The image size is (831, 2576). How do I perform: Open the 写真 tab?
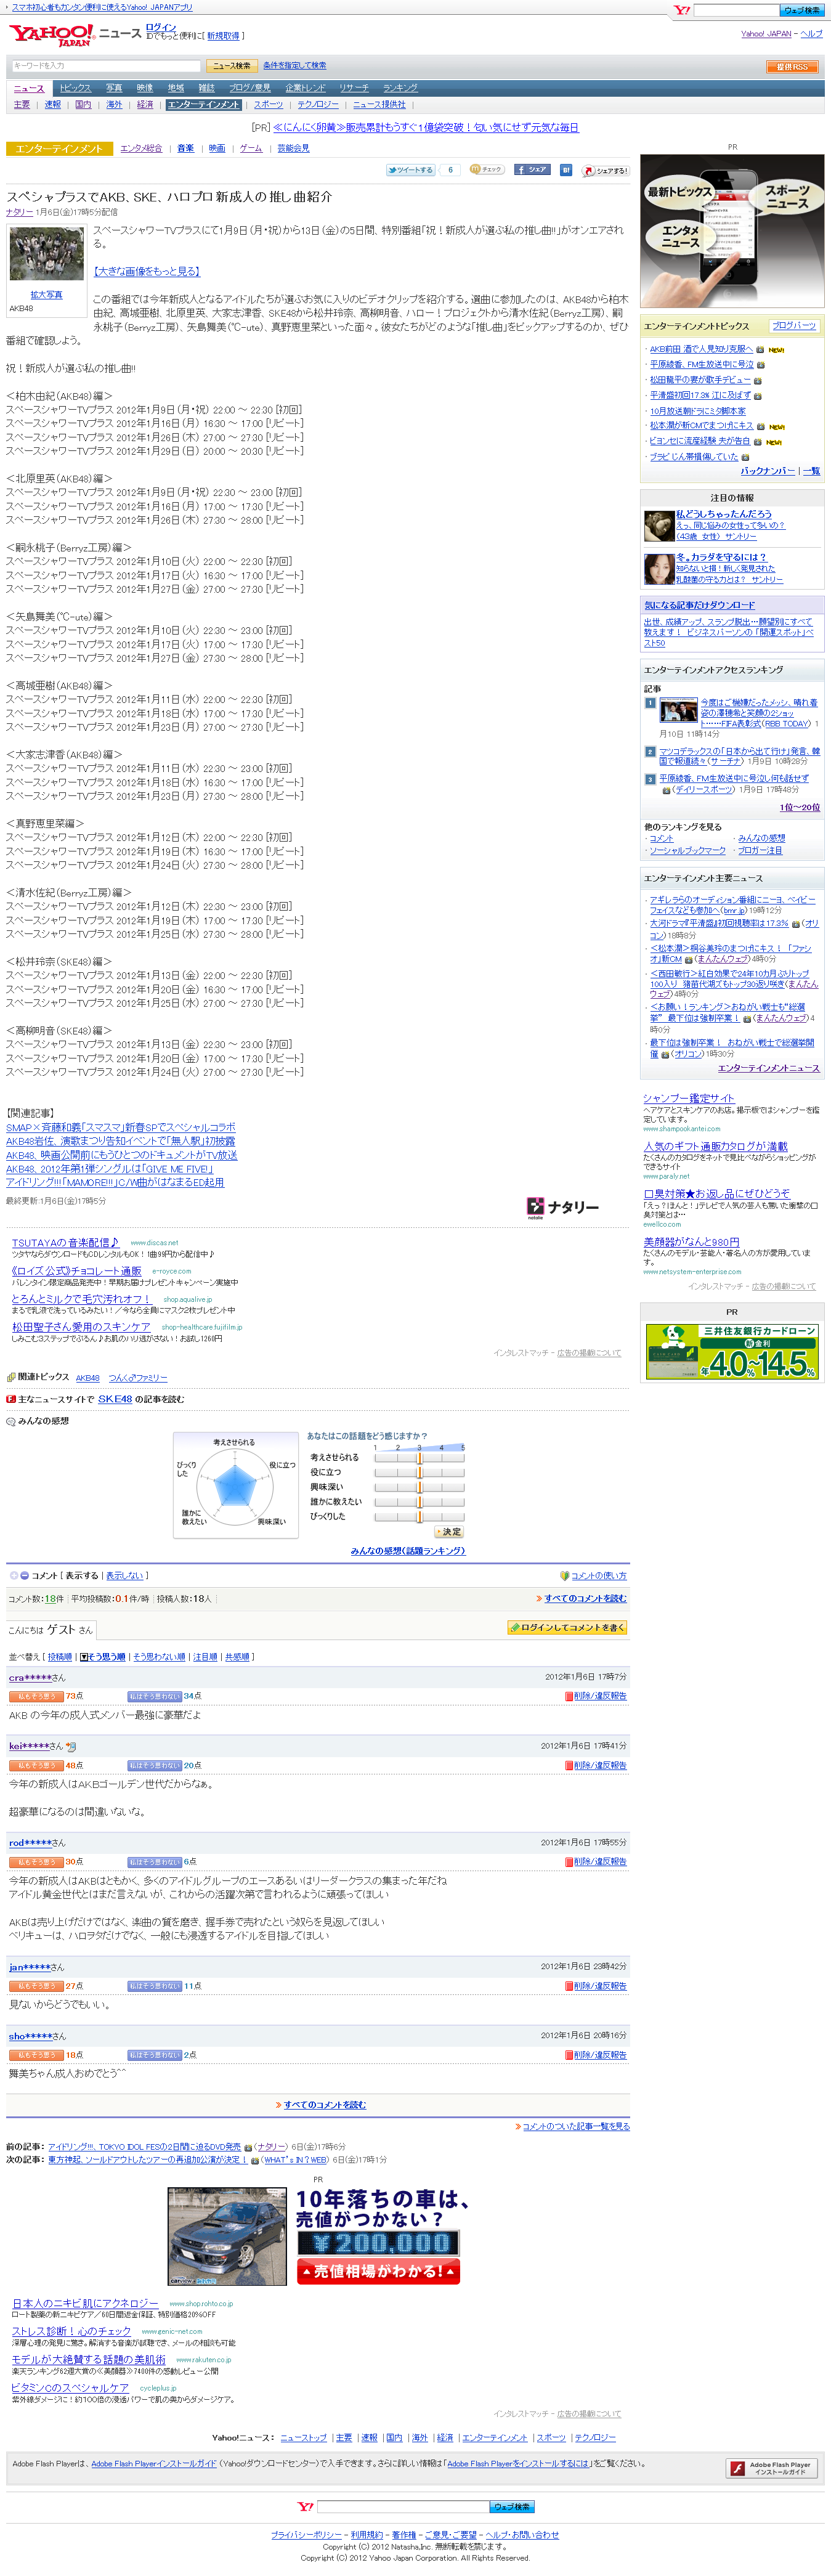pos(114,88)
